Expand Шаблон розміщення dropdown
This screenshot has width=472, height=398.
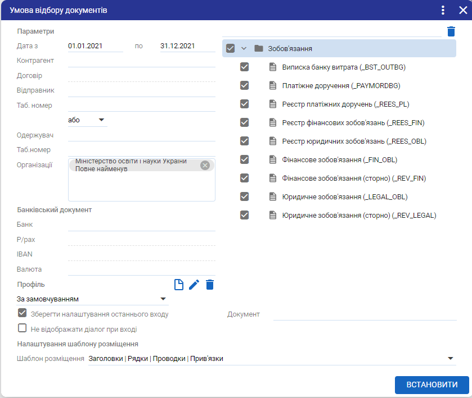click(x=451, y=359)
